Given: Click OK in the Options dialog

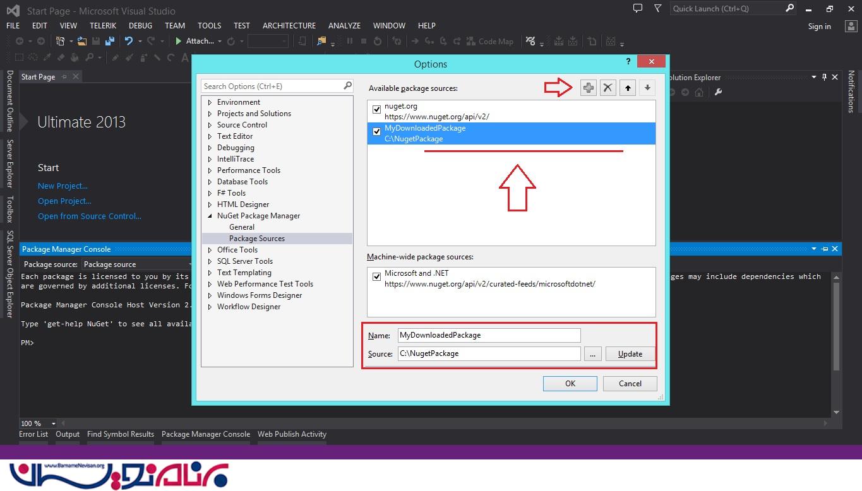Looking at the screenshot, I should tap(570, 383).
